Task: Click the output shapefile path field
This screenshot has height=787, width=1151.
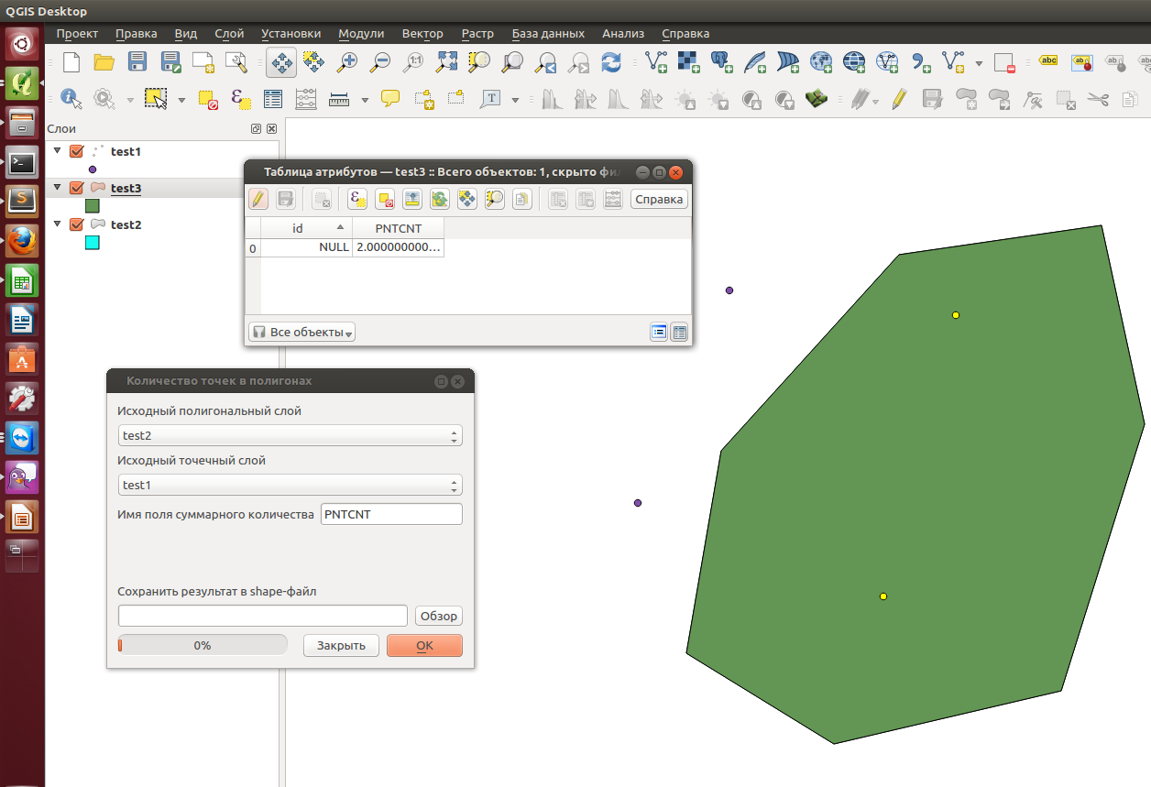Action: [263, 616]
